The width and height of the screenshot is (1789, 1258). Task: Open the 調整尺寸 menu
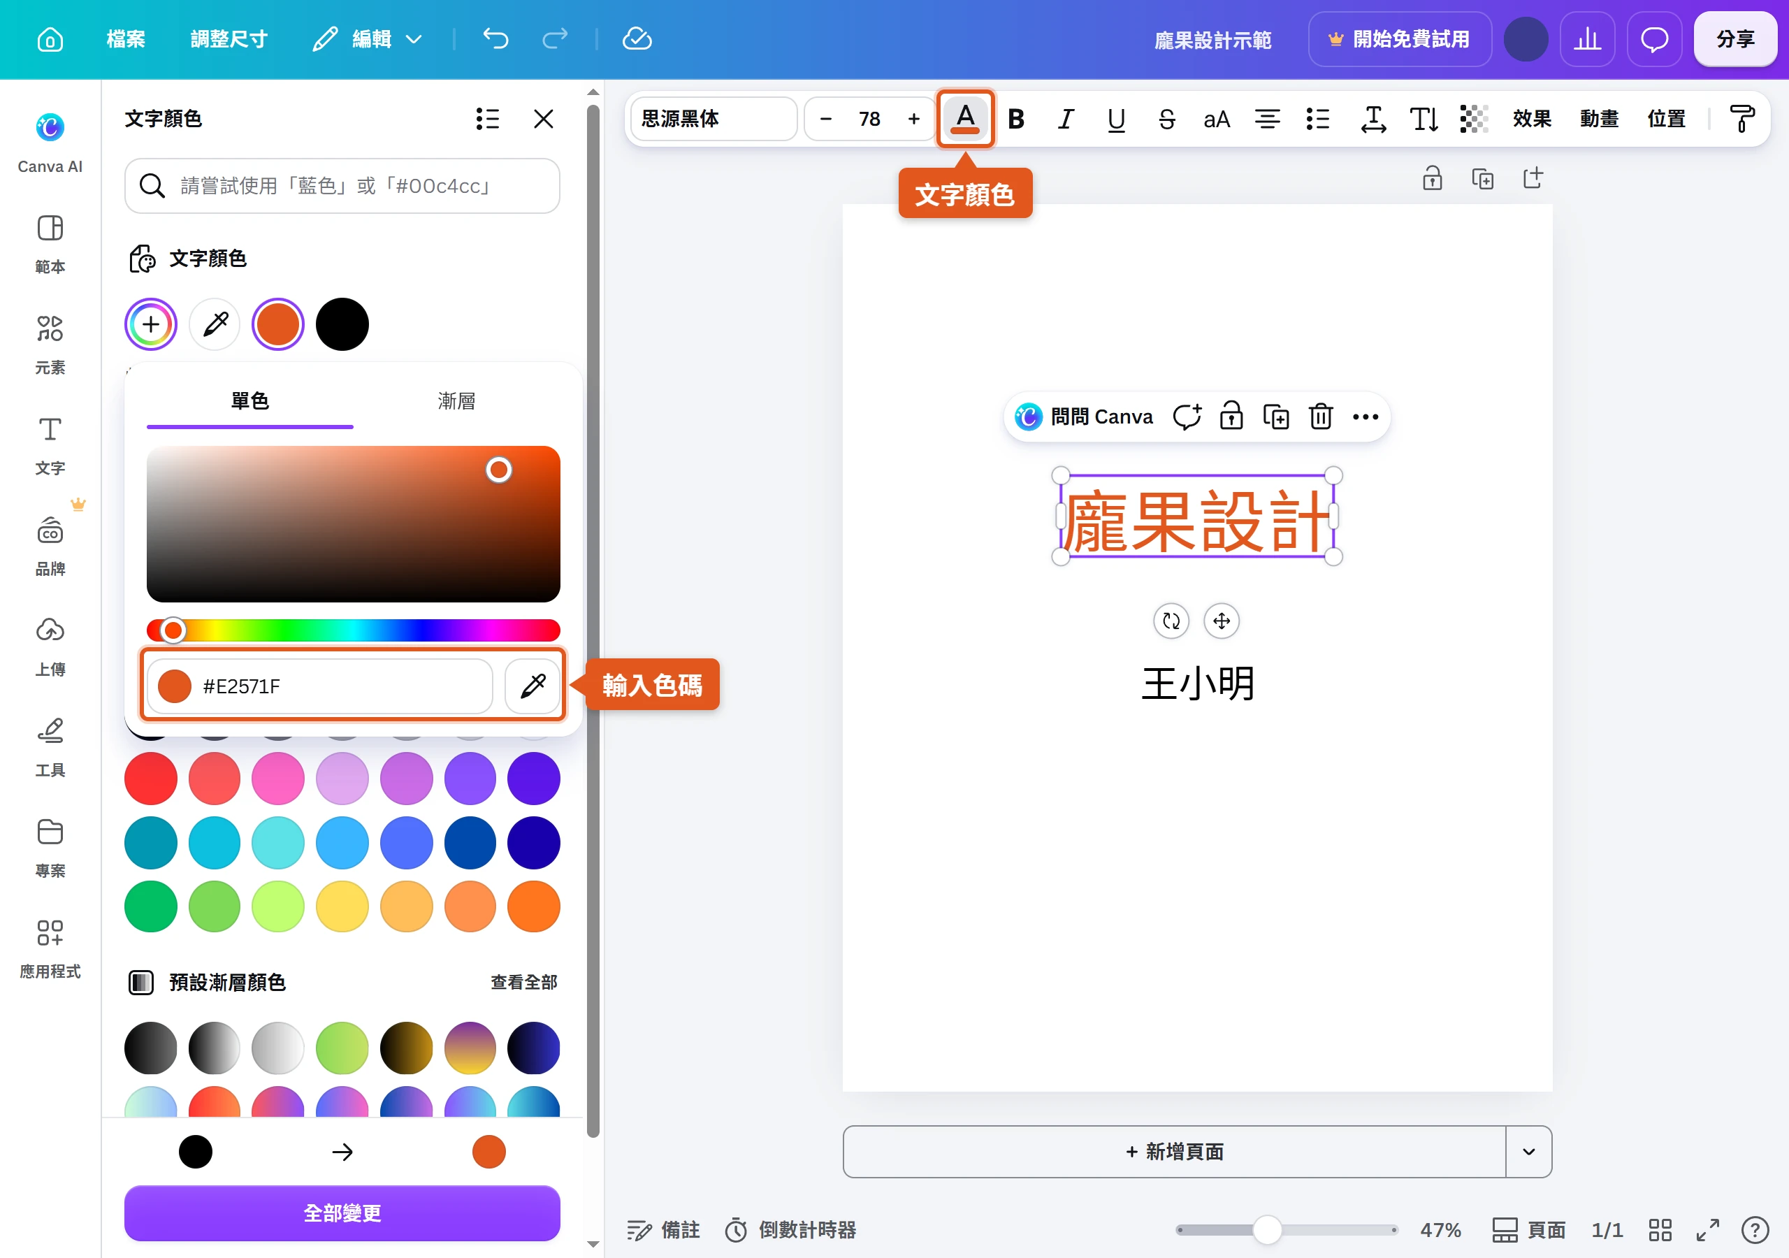pos(229,39)
